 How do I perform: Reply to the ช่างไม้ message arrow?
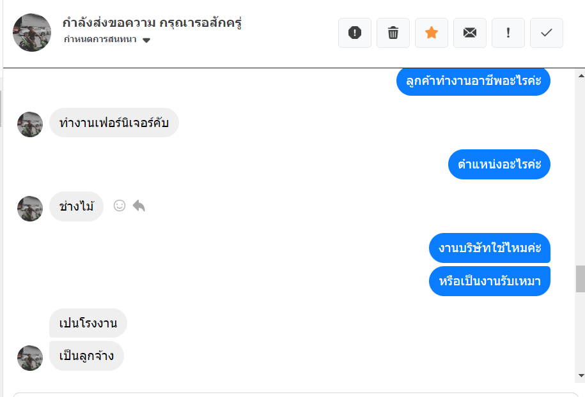click(x=139, y=206)
